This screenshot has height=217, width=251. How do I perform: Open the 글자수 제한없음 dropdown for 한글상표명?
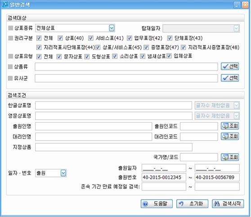pyautogui.click(x=236, y=106)
